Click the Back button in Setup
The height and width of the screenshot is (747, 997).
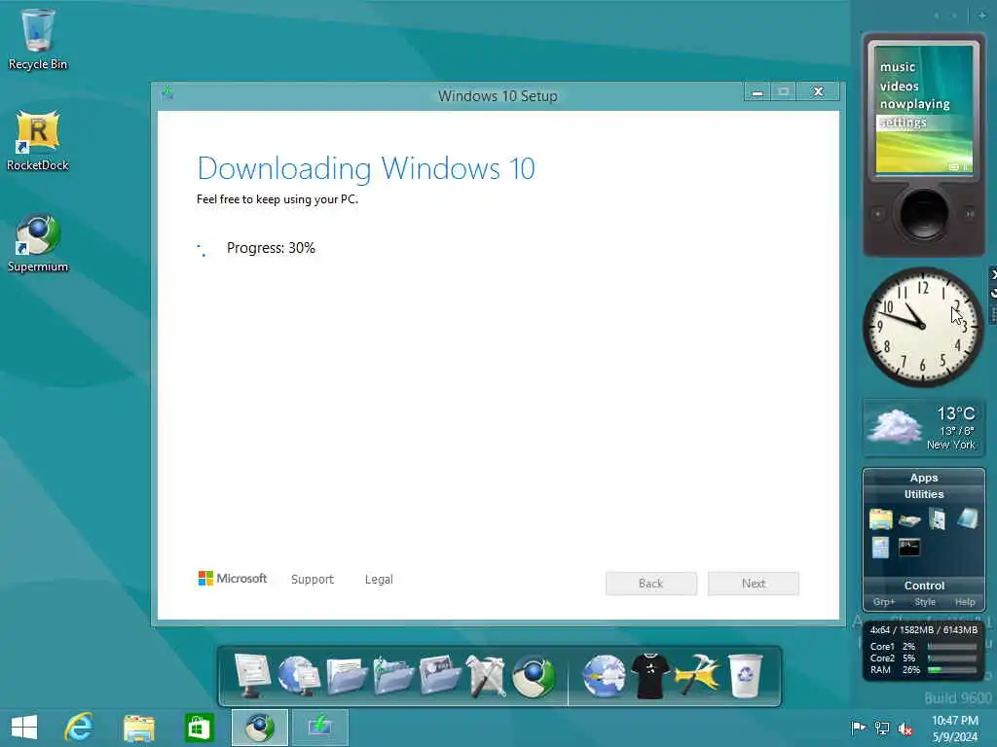(x=651, y=584)
